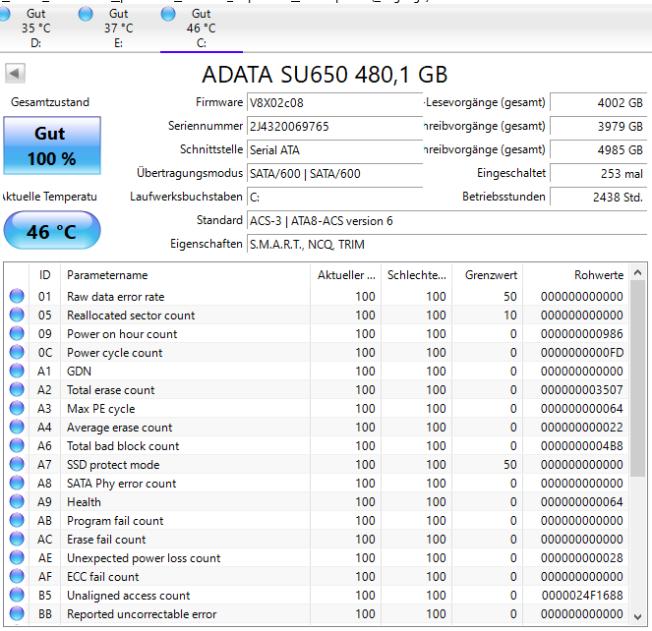Click the status orb beside Health attribute

(x=17, y=502)
